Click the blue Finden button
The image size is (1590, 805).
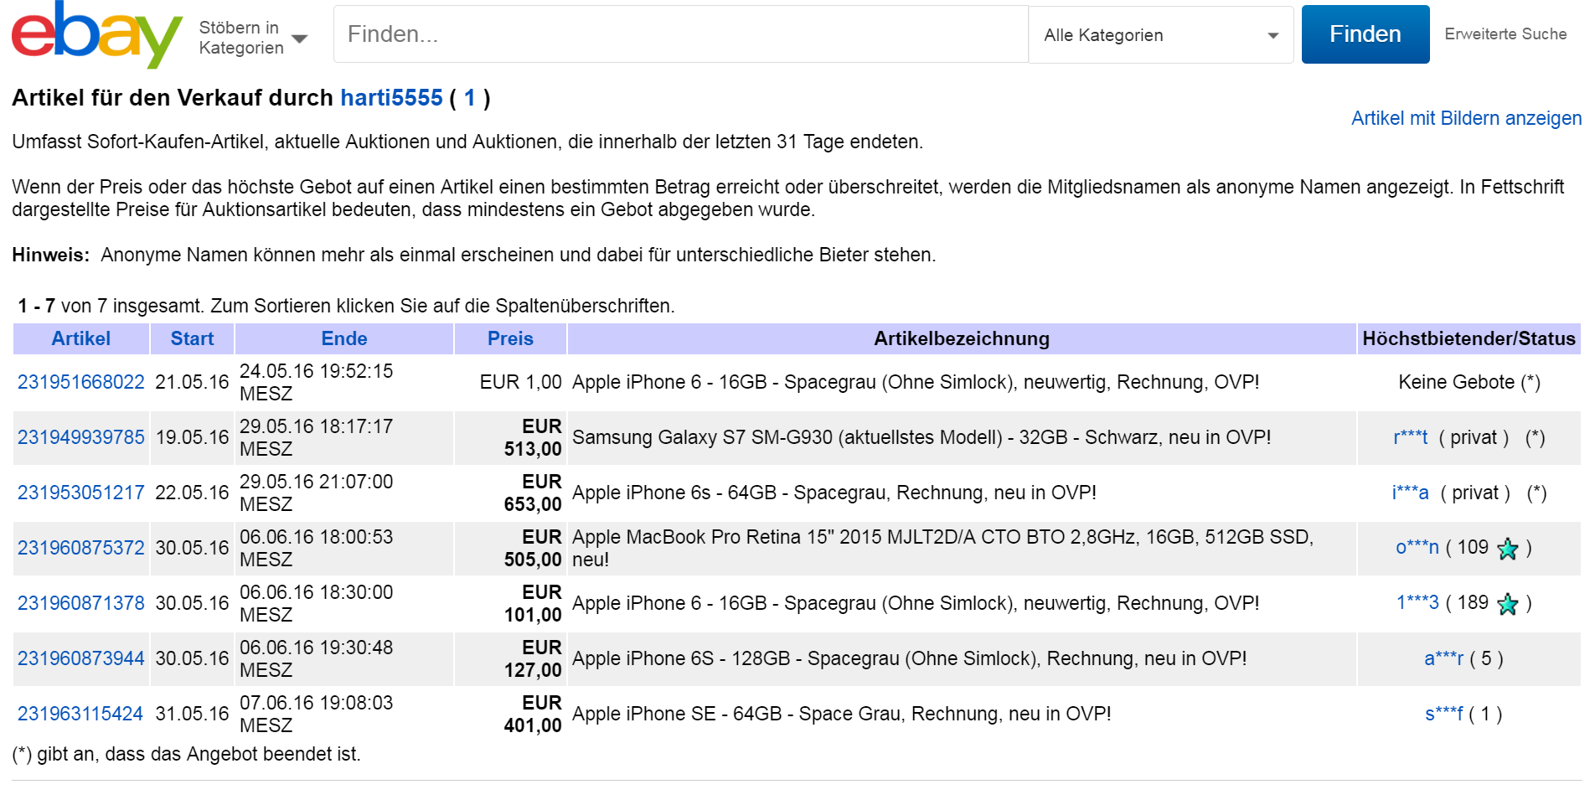pos(1365,34)
